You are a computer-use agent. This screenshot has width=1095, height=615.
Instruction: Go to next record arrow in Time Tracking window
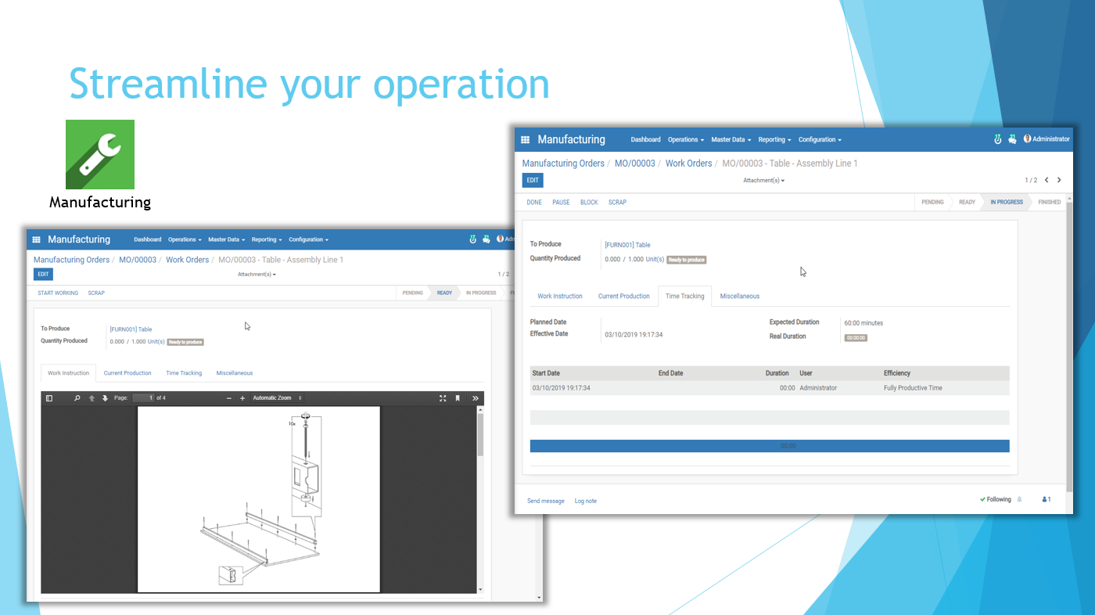coord(1059,180)
